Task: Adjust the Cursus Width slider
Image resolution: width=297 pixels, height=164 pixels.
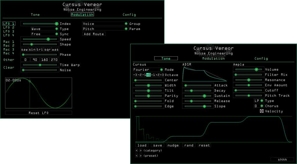Action: (x=148, y=86)
